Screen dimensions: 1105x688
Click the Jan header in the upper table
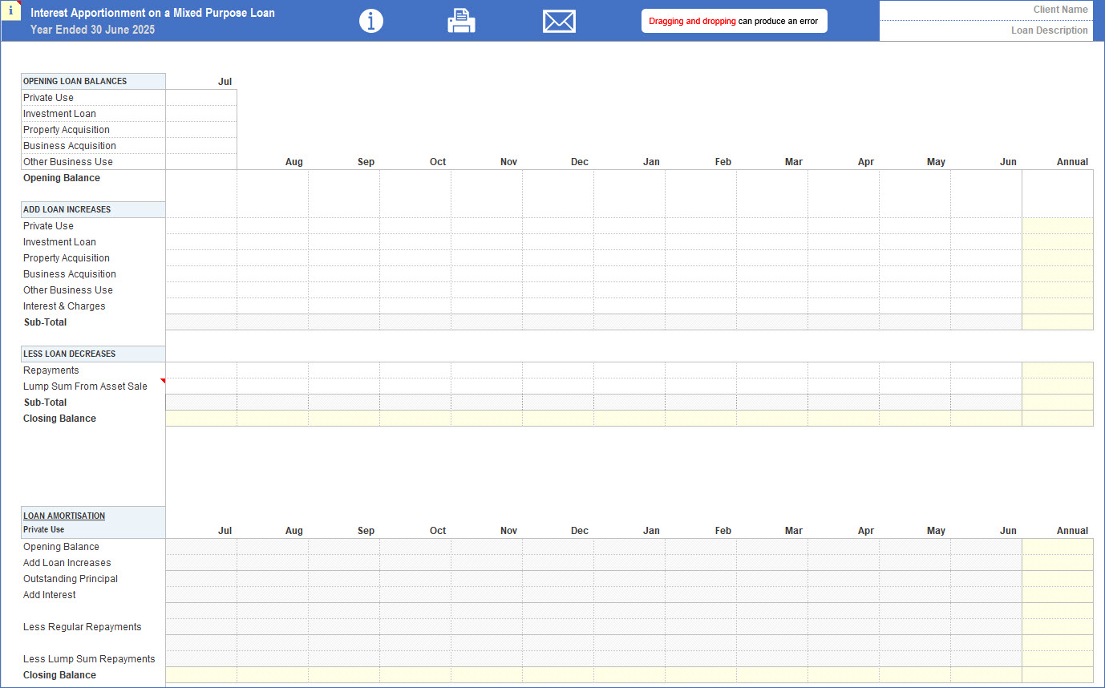click(x=651, y=162)
